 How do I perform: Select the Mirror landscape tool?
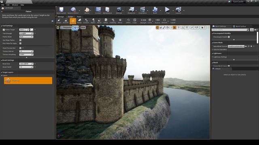click(x=120, y=21)
